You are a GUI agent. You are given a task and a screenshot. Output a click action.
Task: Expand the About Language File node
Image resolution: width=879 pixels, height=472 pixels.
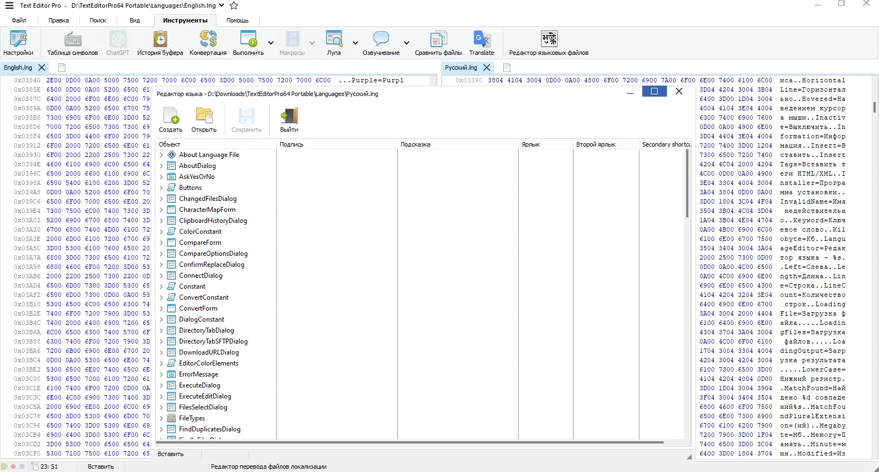pos(162,155)
